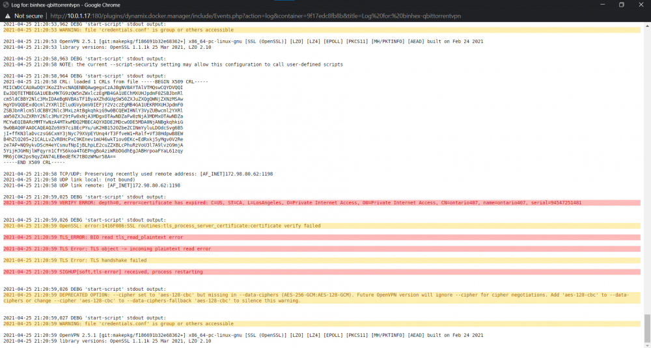Click the 21:20:59 library versions line
The image size is (651, 348).
coord(107,341)
